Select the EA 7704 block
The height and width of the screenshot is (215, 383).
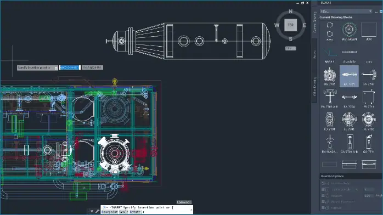click(x=349, y=98)
